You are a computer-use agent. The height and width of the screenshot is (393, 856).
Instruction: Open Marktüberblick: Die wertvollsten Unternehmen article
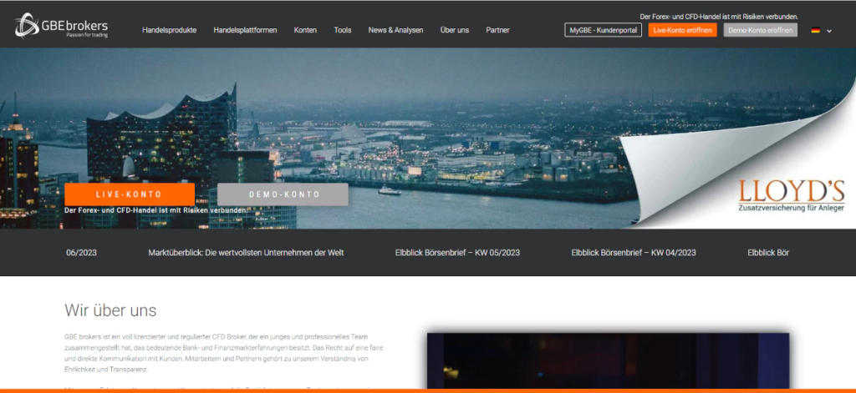[x=247, y=252]
